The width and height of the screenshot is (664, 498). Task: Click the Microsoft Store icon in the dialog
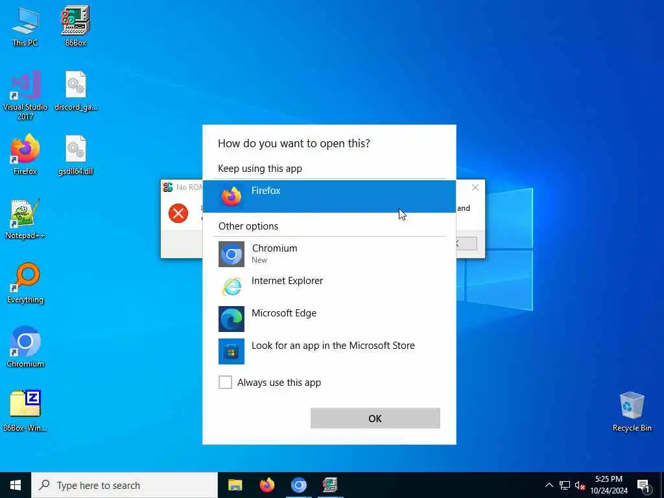tap(231, 351)
